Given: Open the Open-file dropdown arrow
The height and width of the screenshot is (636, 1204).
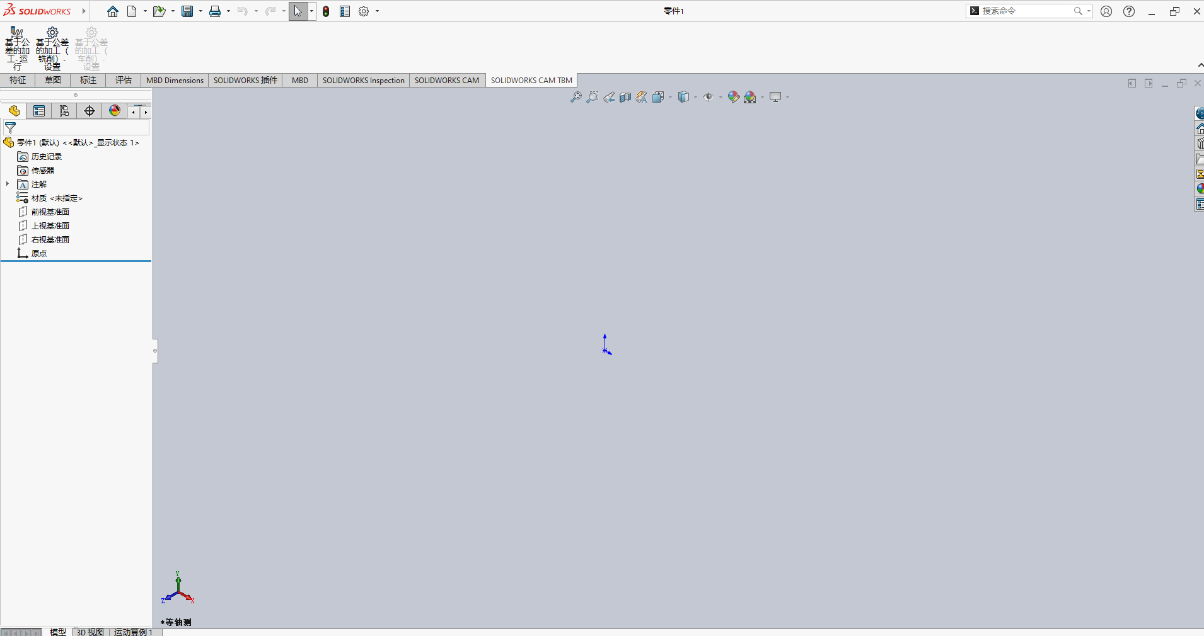Looking at the screenshot, I should pyautogui.click(x=173, y=11).
